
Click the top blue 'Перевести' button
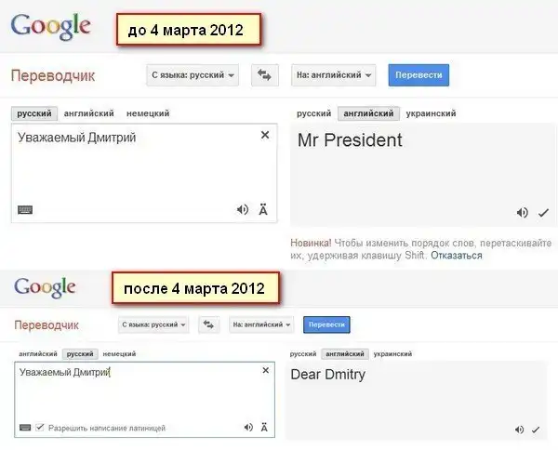click(418, 75)
